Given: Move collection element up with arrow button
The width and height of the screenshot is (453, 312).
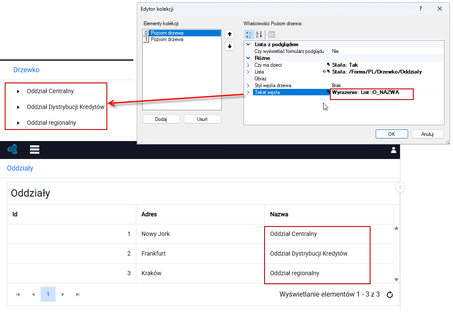Looking at the screenshot, I should pos(229,34).
